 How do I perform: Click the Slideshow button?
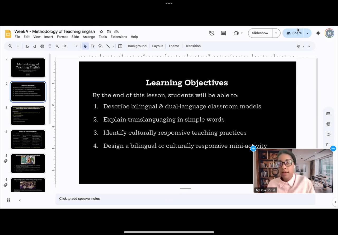260,33
